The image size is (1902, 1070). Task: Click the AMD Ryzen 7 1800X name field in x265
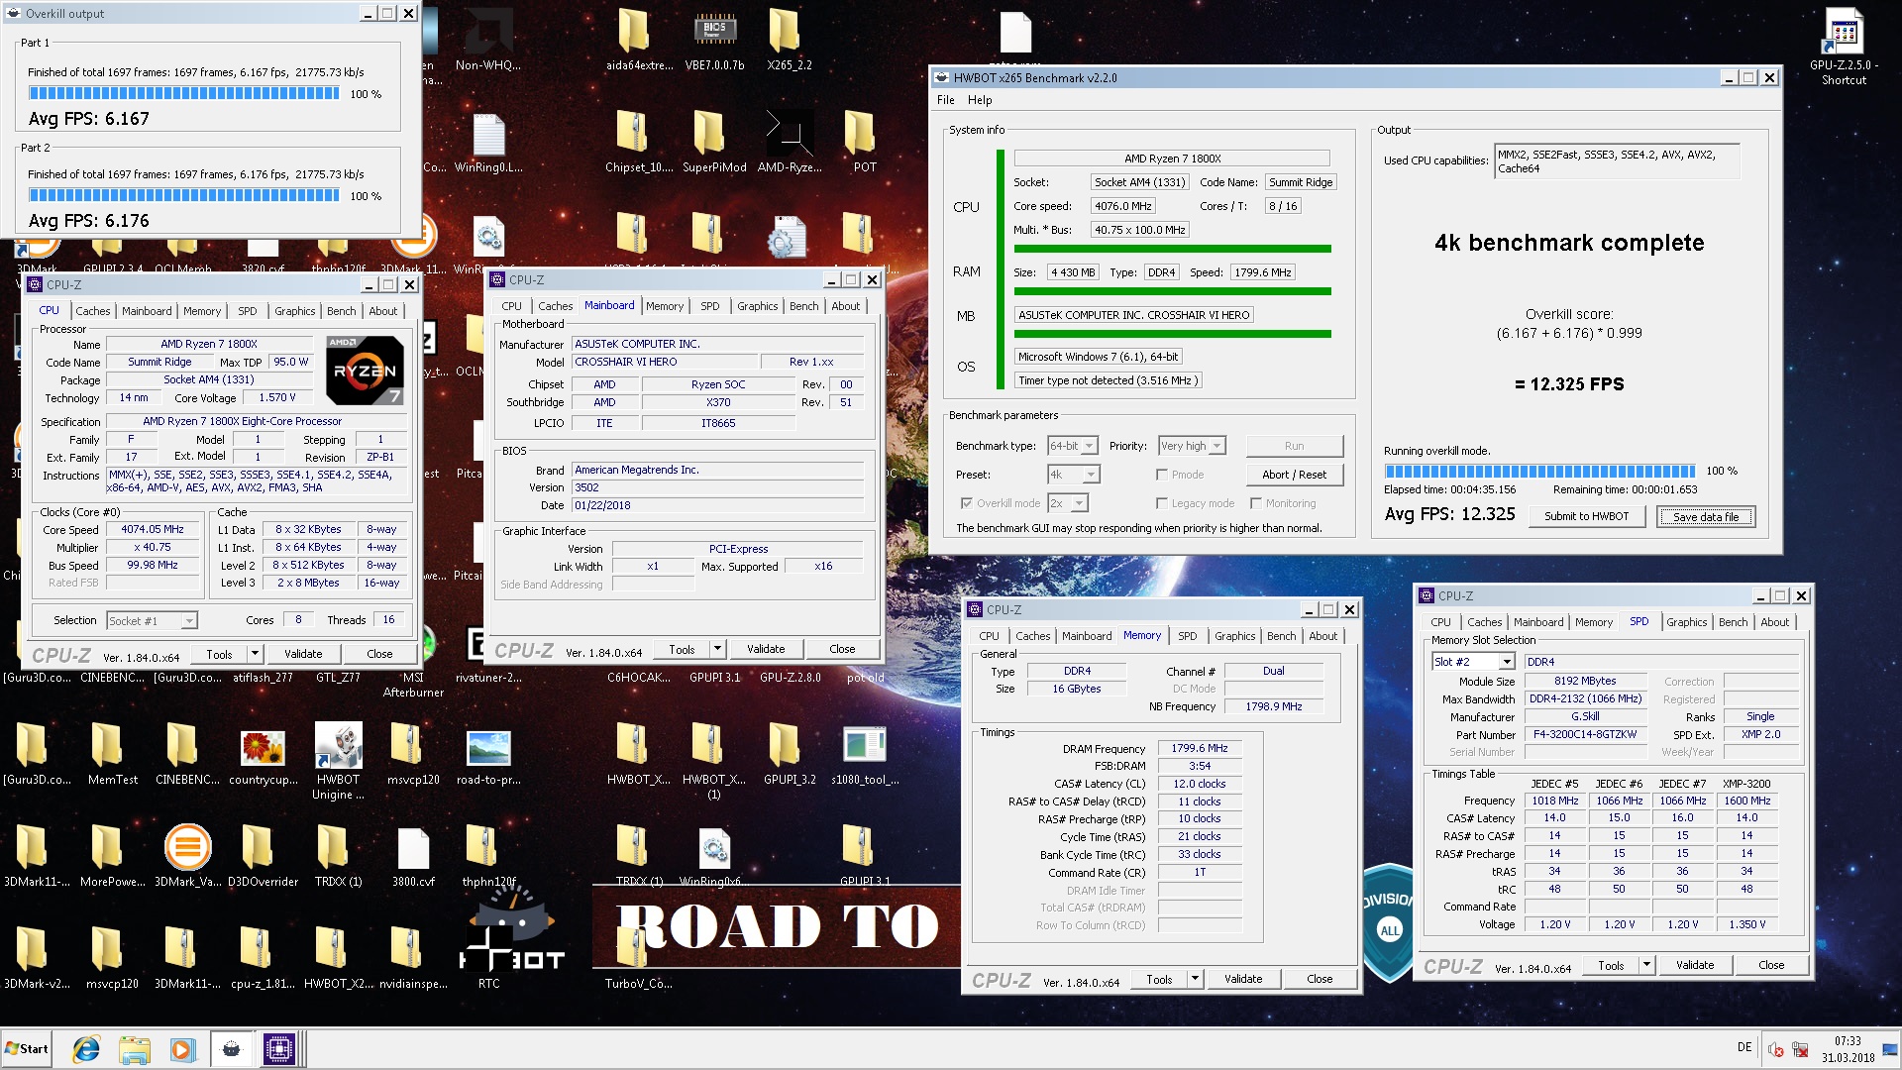pyautogui.click(x=1172, y=159)
